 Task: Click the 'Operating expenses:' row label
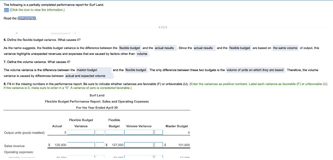pos(19,152)
